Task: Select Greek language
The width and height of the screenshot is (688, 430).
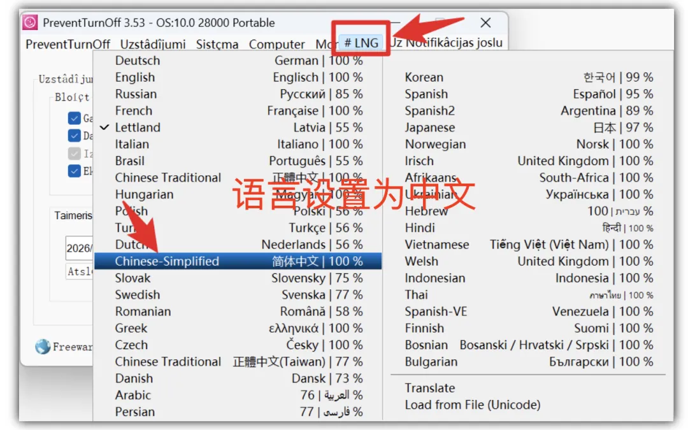Action: coord(238,328)
